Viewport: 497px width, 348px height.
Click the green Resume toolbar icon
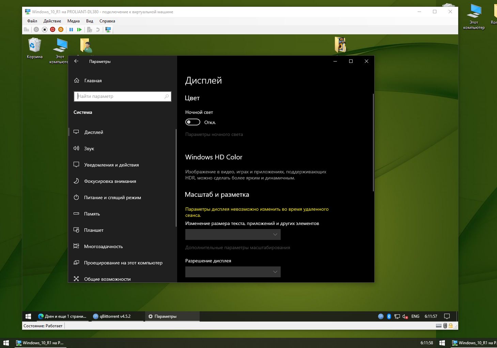pyautogui.click(x=79, y=30)
